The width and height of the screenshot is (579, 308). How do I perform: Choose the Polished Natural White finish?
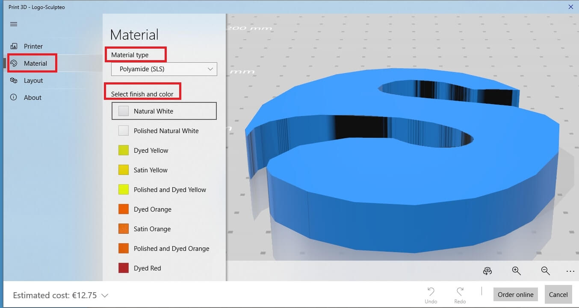coord(165,131)
